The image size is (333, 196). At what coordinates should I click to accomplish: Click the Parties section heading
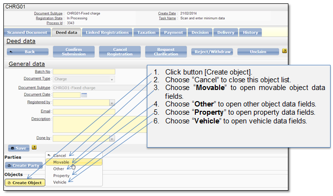[13, 157]
